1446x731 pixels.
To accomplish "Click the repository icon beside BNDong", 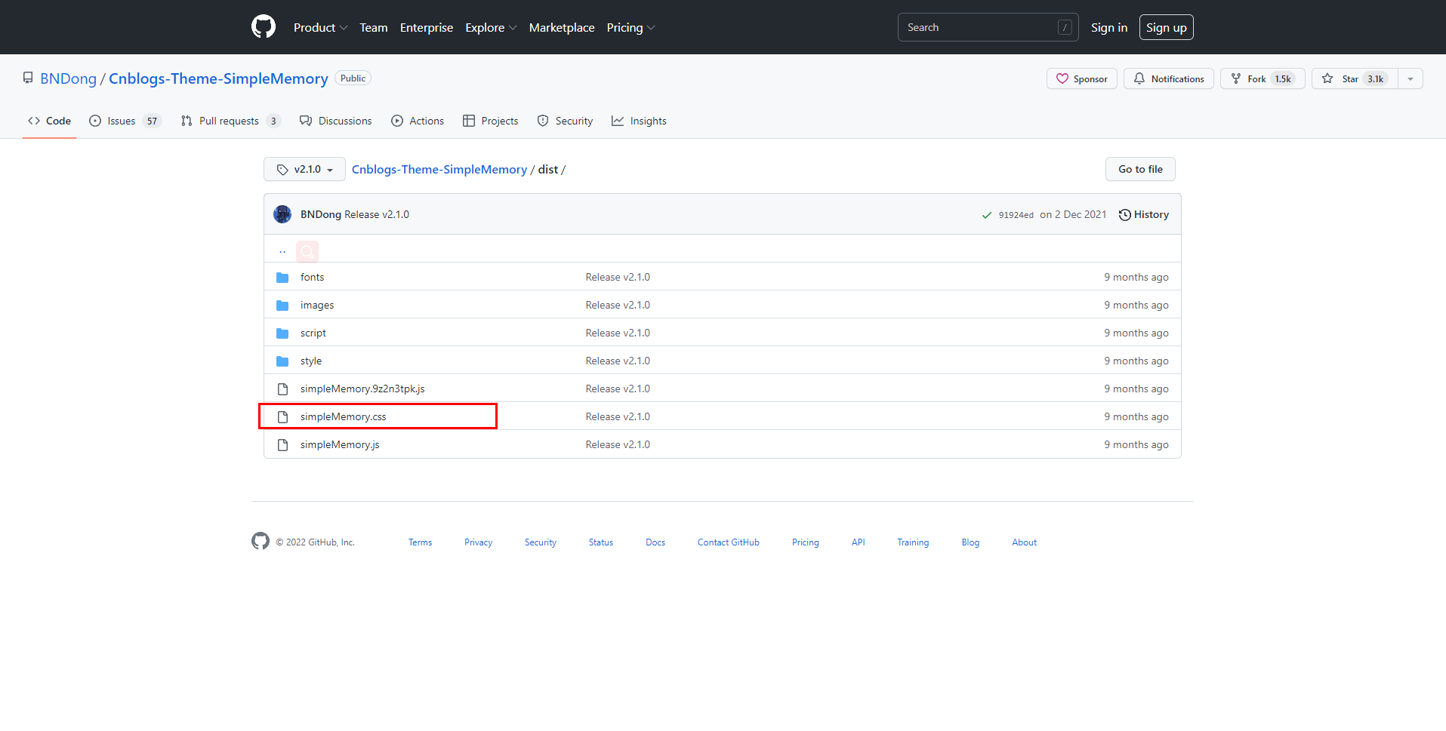I will (x=28, y=78).
